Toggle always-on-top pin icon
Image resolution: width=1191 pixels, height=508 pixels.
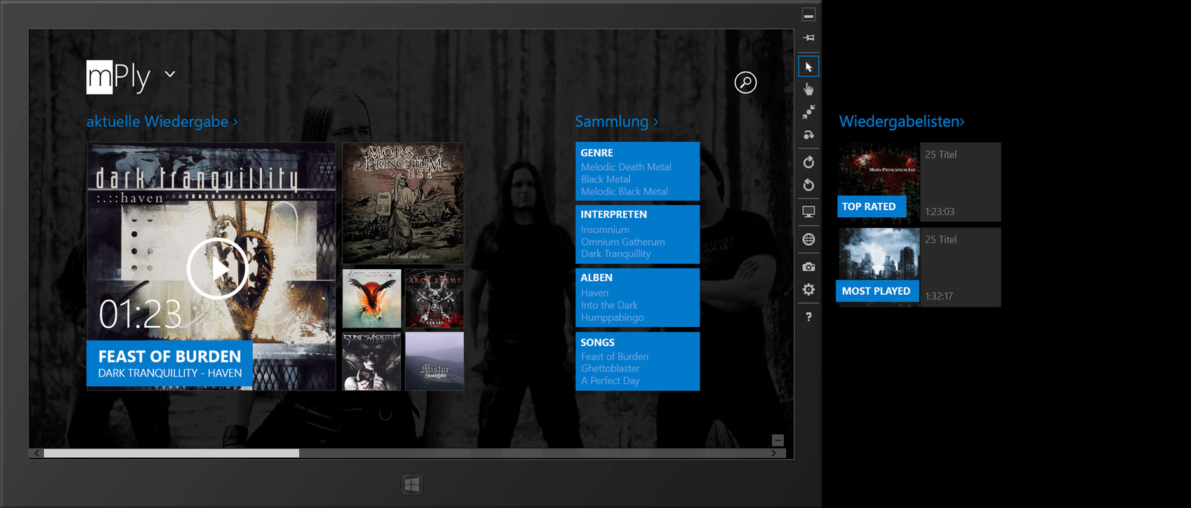[809, 38]
